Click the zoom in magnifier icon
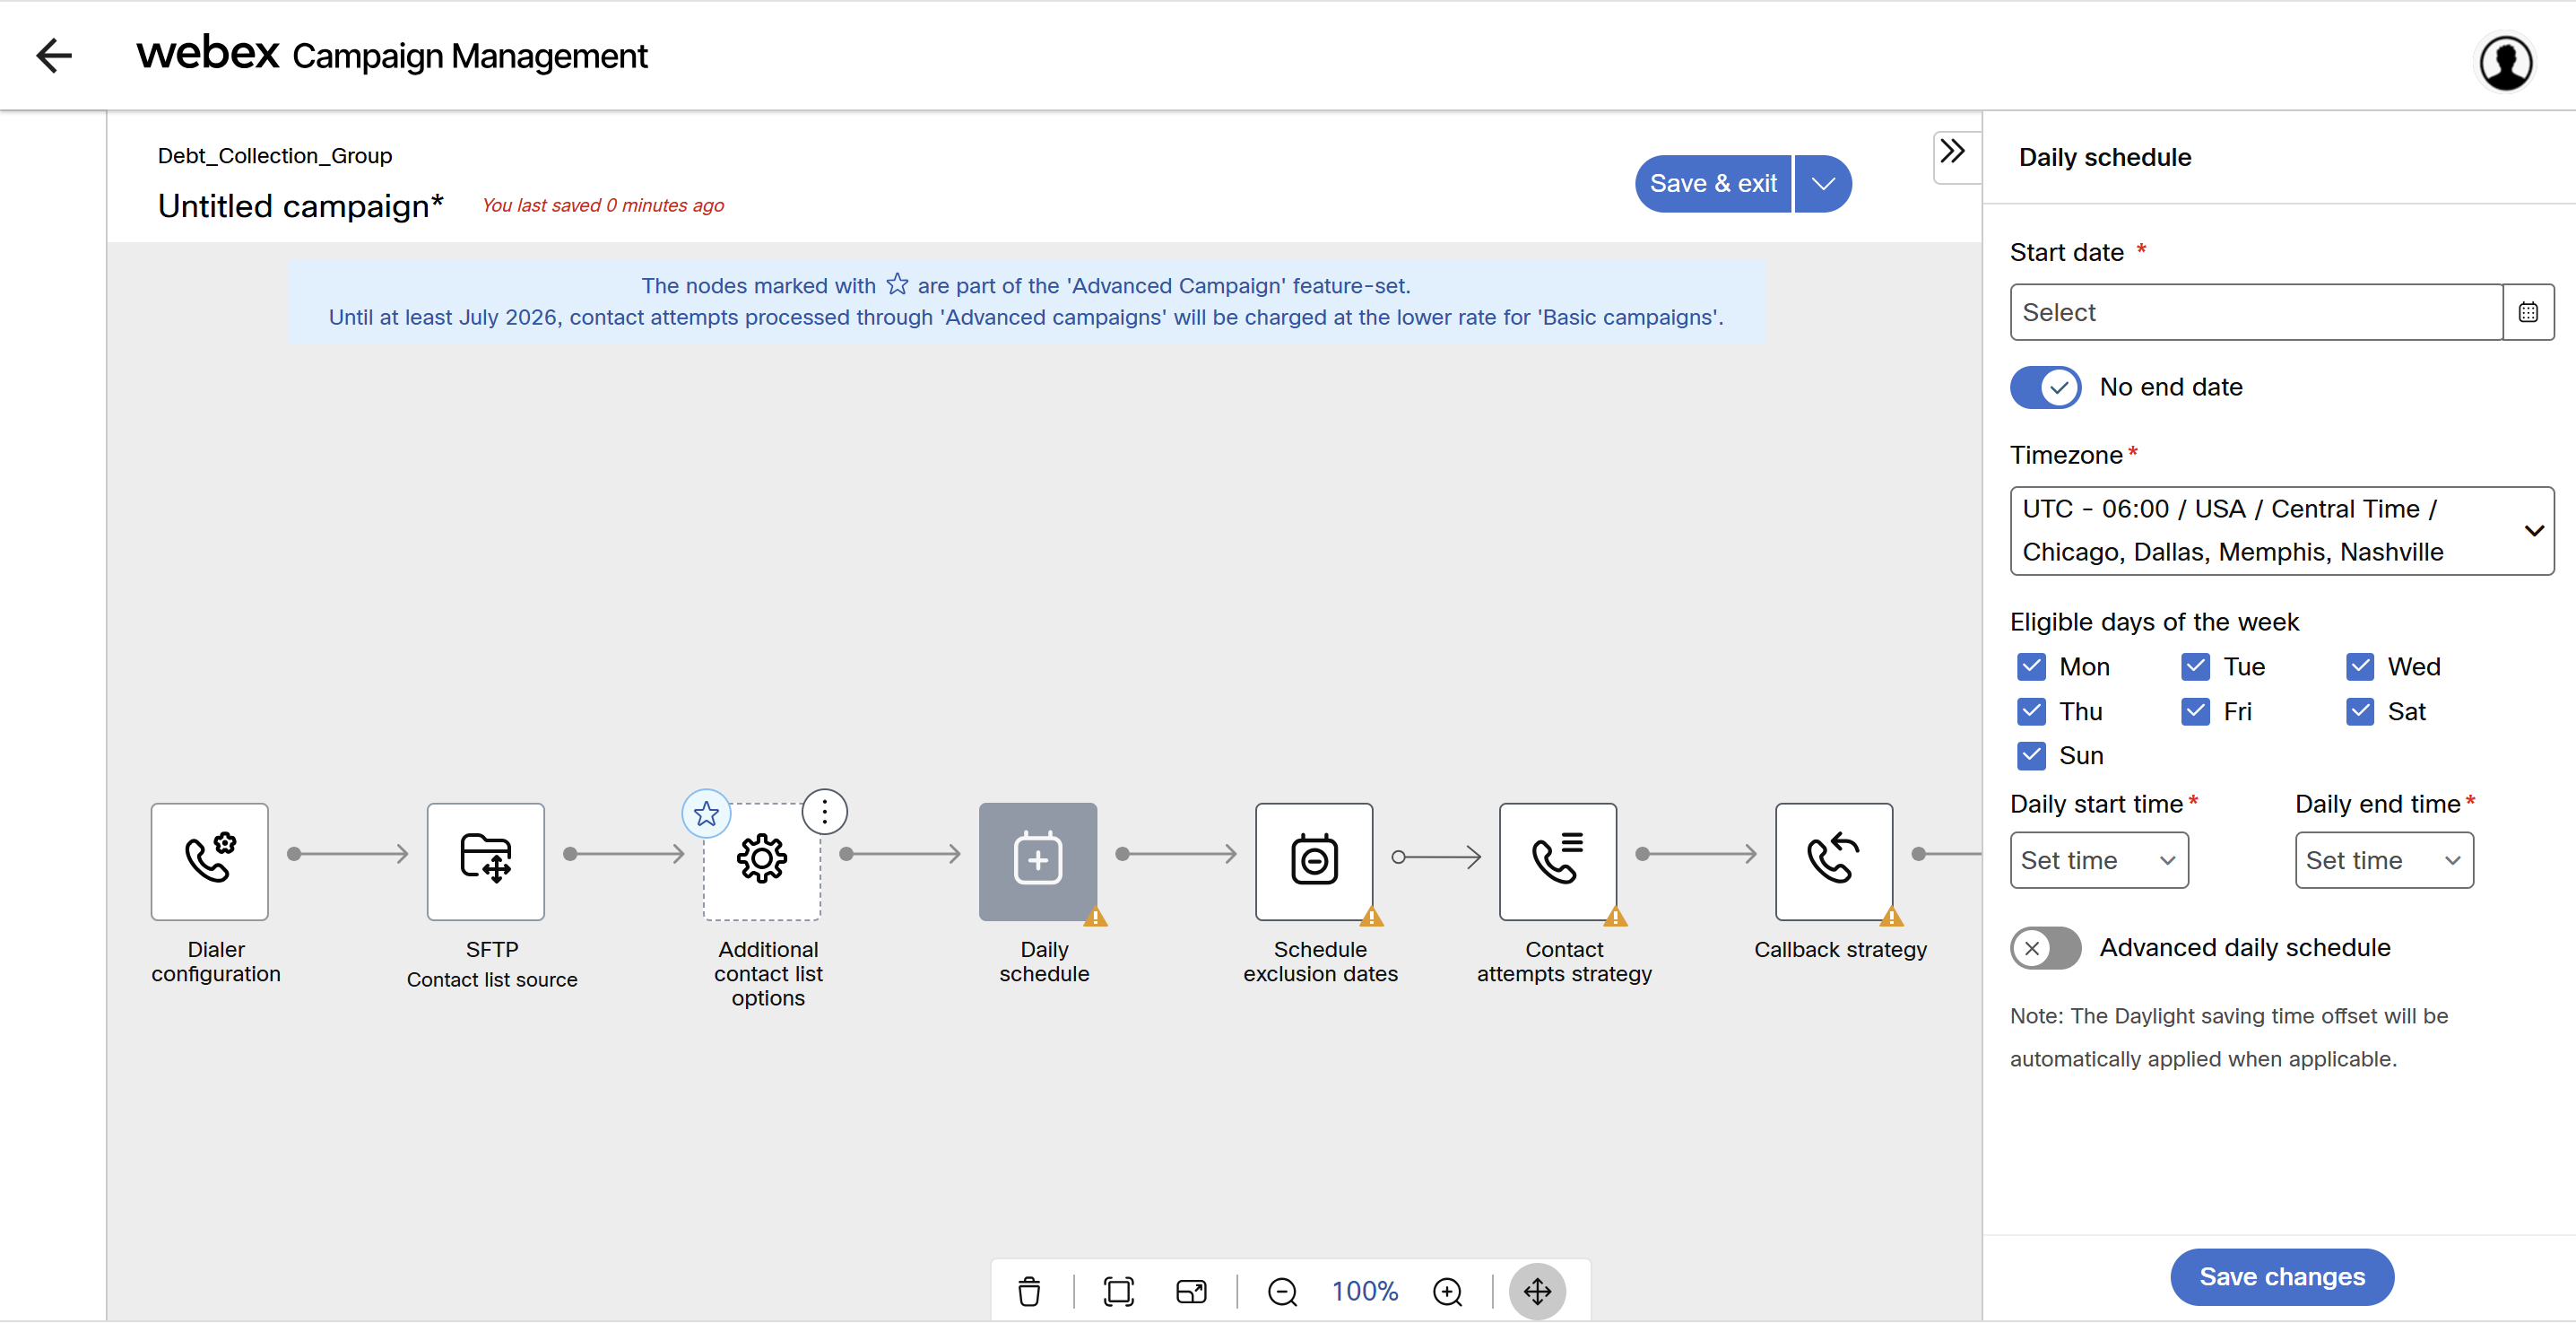The image size is (2576, 1323). pos(1447,1291)
